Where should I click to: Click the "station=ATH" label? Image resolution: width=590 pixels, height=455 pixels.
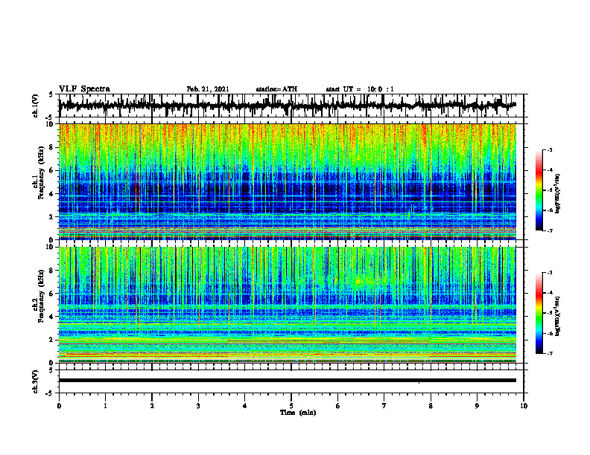(x=276, y=89)
